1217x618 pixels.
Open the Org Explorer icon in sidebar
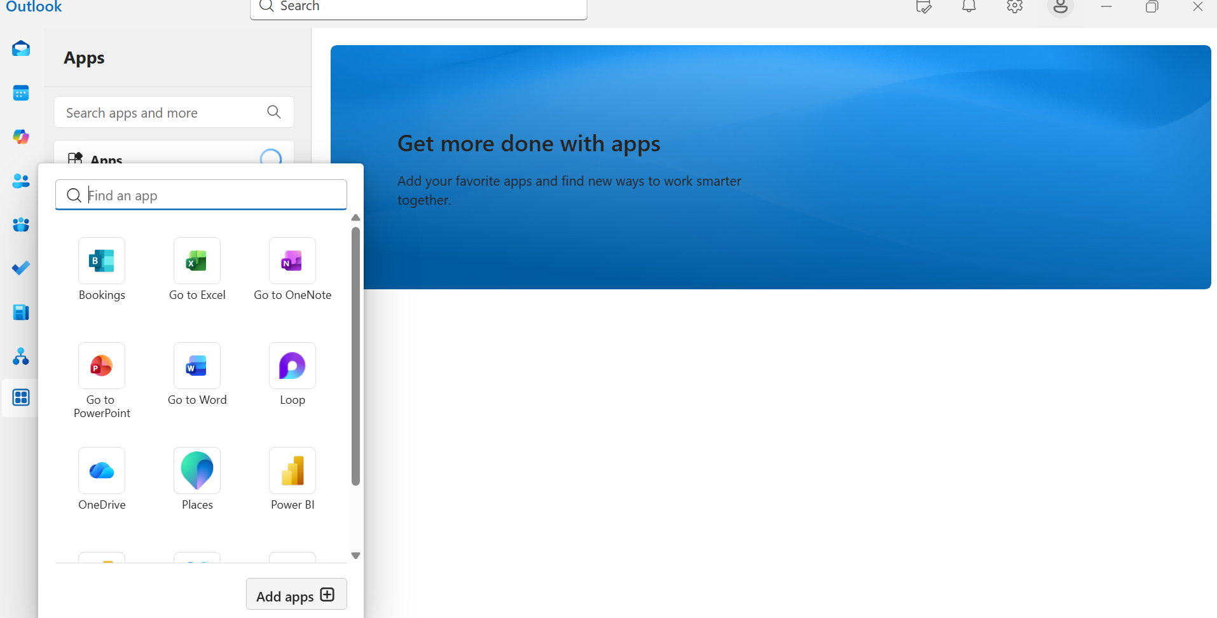click(21, 356)
